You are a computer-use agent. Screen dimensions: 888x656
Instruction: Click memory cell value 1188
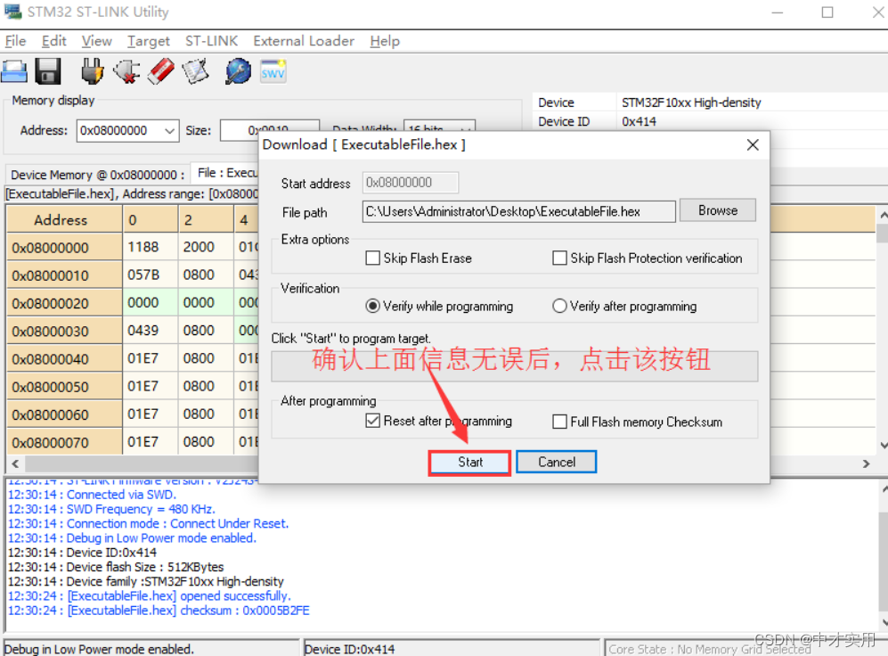click(151, 247)
